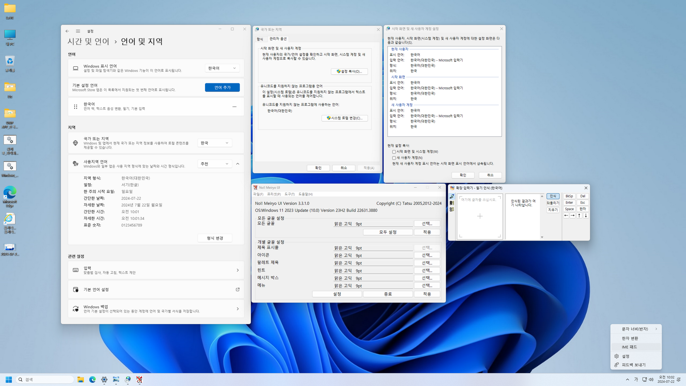Collapse the 사용지역 언어 section chevron

238,164
